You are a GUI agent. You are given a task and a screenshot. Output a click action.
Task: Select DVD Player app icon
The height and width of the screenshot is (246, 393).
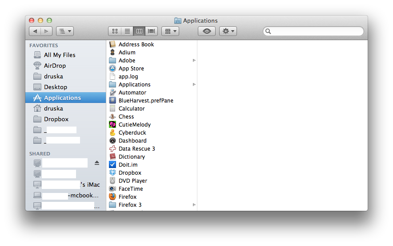pyautogui.click(x=112, y=180)
